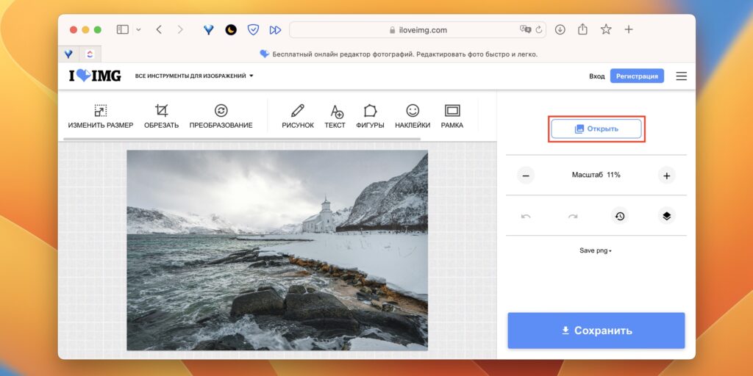Select the Draw tool (Рисунок)
This screenshot has height=376, width=753.
click(x=298, y=117)
